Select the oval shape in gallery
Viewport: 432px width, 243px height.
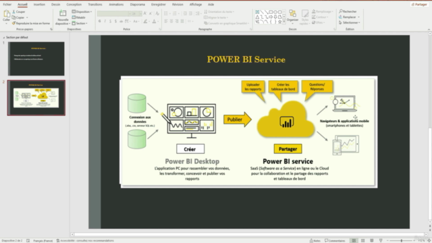coord(275,12)
